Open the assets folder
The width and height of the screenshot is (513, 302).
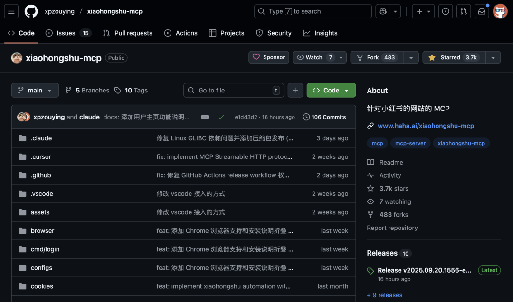point(40,212)
